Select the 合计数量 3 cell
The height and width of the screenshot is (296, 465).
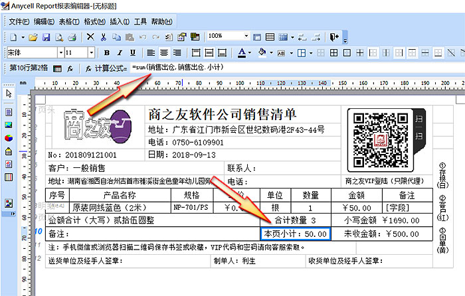[296, 220]
